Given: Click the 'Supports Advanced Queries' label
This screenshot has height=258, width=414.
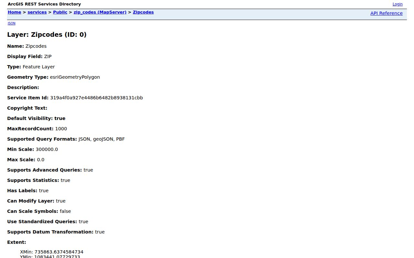Looking at the screenshot, I should [x=45, y=170].
